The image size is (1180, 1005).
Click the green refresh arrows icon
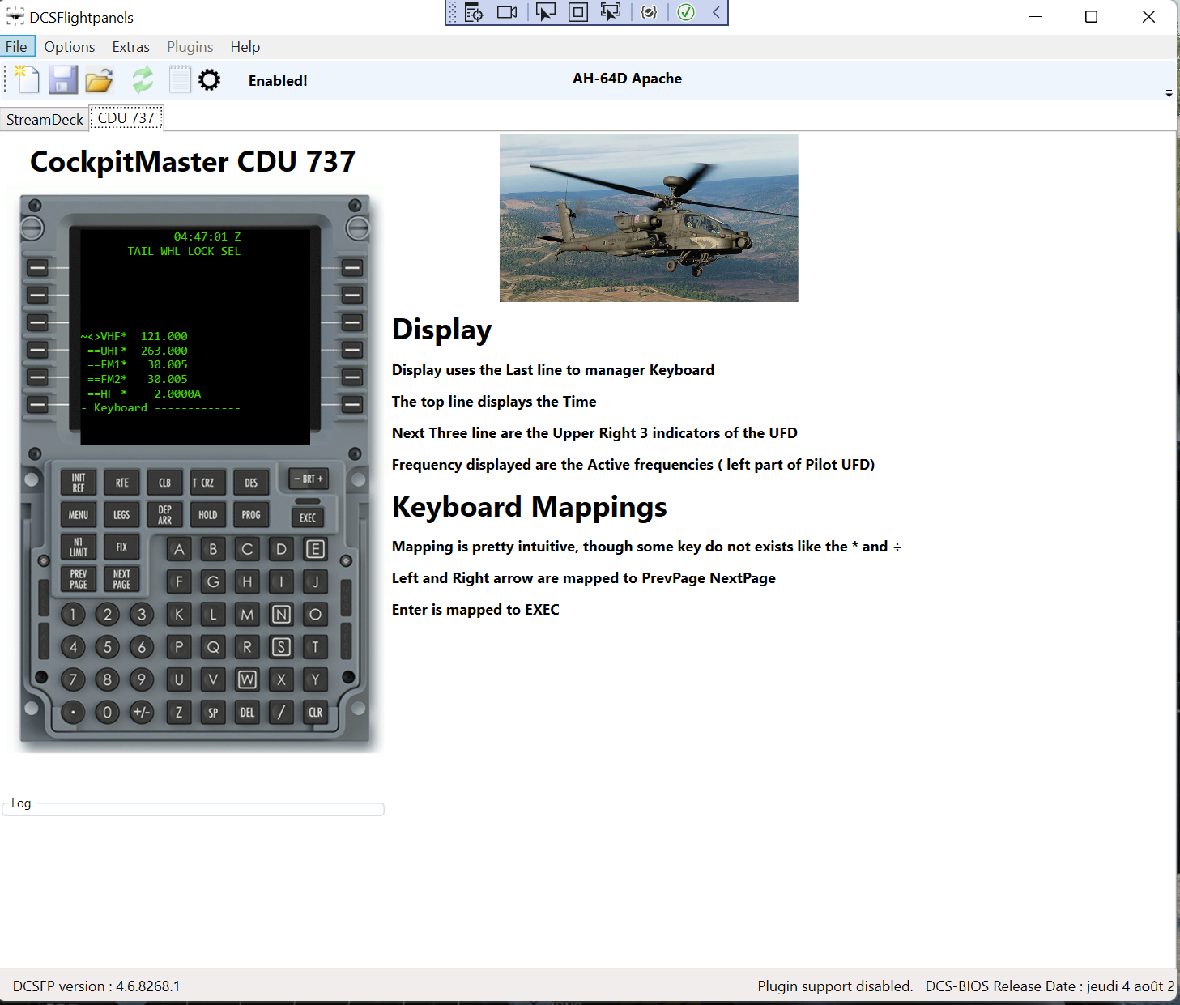click(143, 79)
